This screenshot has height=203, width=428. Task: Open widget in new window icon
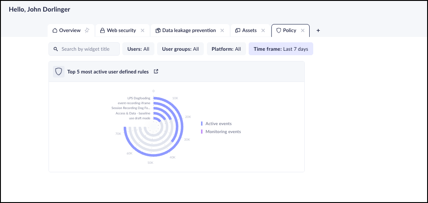tap(156, 71)
